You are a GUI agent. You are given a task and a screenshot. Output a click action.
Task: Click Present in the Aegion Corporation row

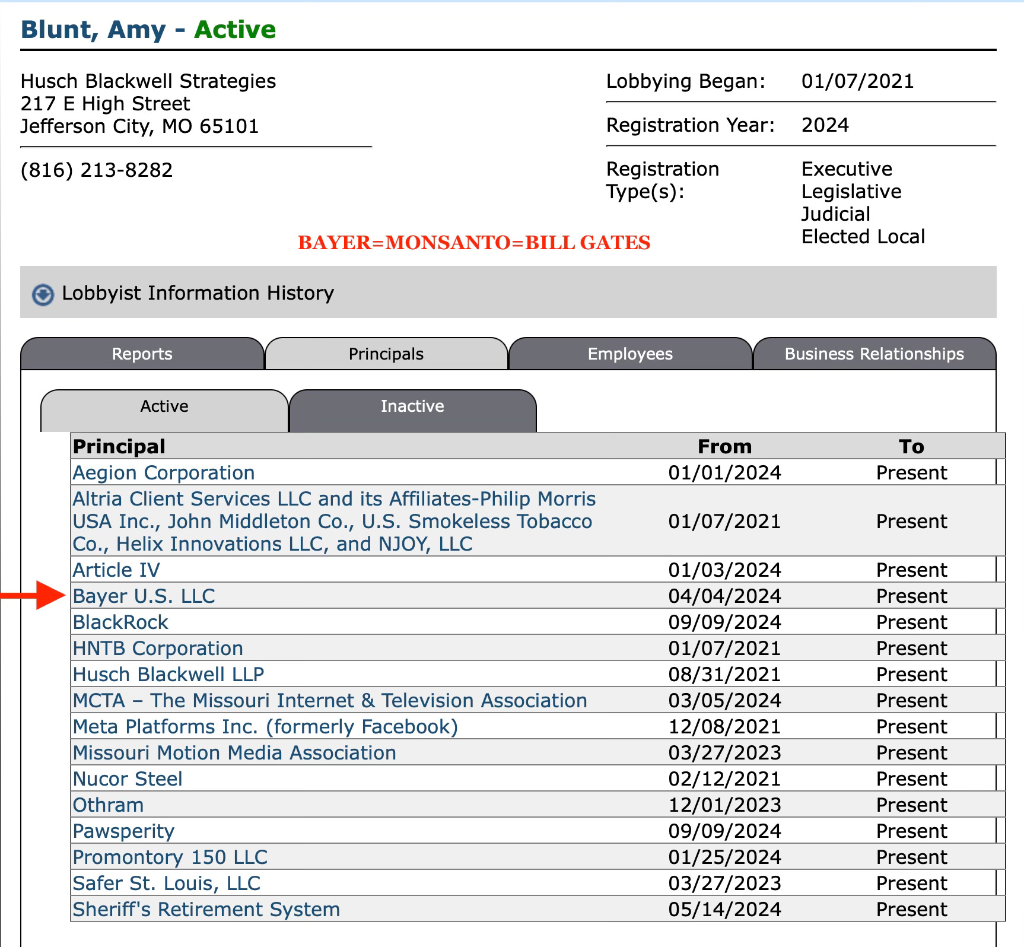click(912, 473)
